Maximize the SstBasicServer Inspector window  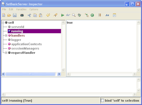[132, 4]
